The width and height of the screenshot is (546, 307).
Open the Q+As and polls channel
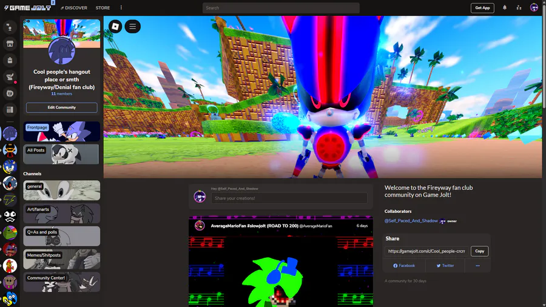pos(62,236)
